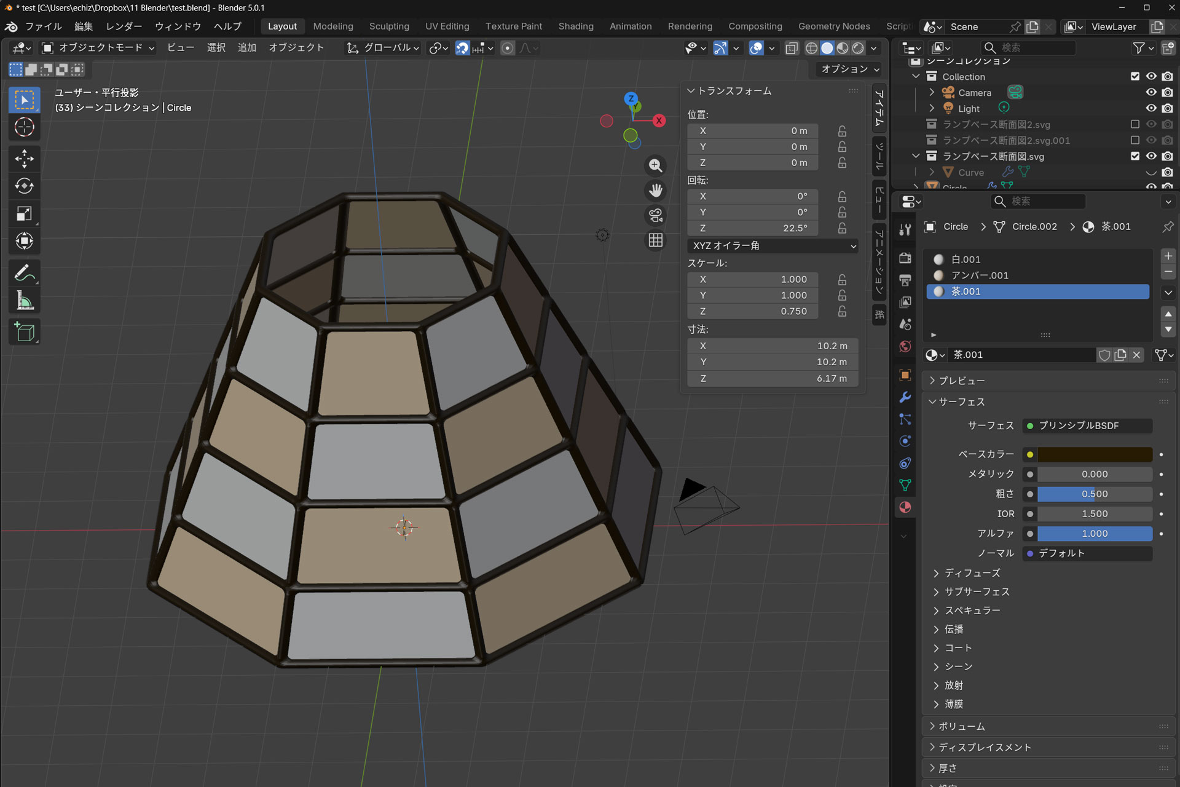This screenshot has width=1180, height=787.
Task: Select the Add Cube tool
Action: pos(24,332)
